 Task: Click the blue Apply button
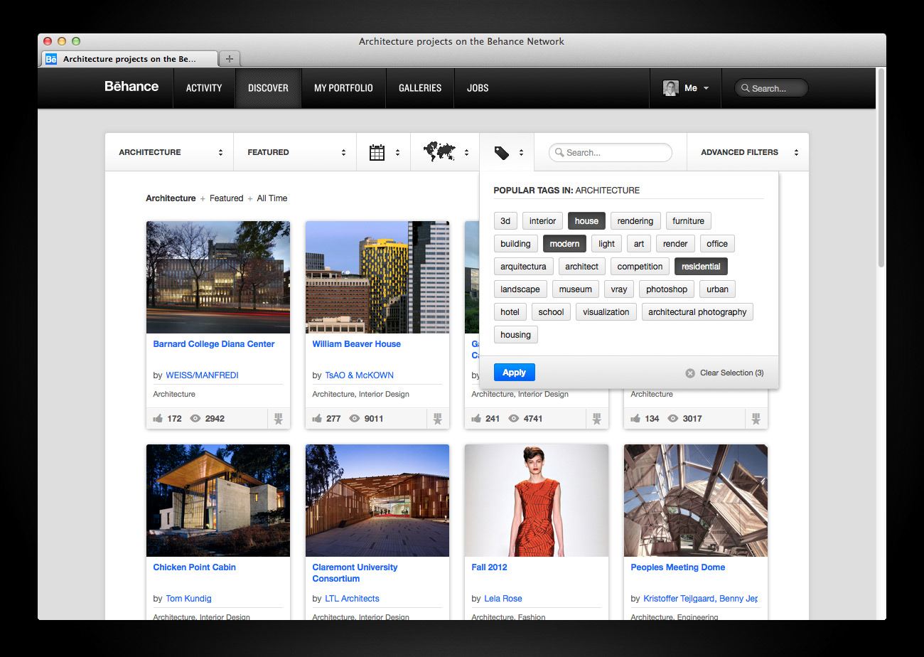coord(514,373)
